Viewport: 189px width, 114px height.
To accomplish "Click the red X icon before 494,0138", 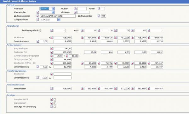I will (99, 38).
